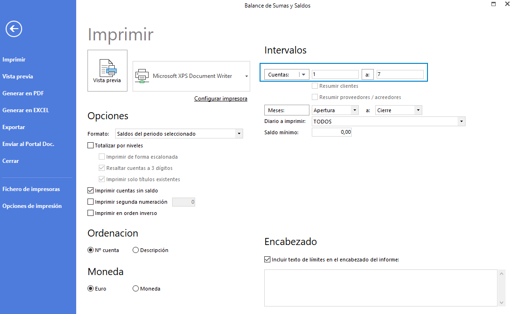Uncheck Imprimir cuentas sin saldo
This screenshot has height=314, width=514.
click(91, 191)
